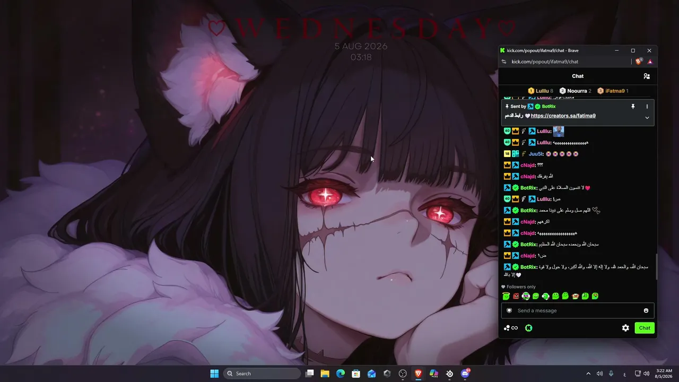Open clock and date panel
The height and width of the screenshot is (382, 679).
click(x=664, y=374)
